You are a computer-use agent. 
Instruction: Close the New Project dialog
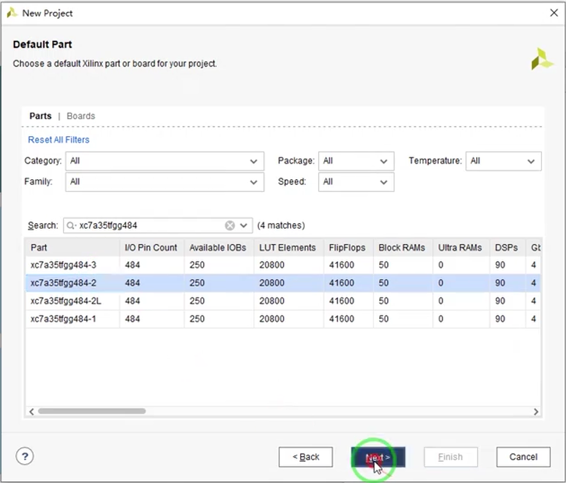(x=554, y=13)
